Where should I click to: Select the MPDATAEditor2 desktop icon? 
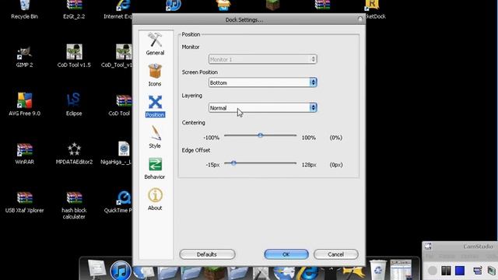point(74,153)
